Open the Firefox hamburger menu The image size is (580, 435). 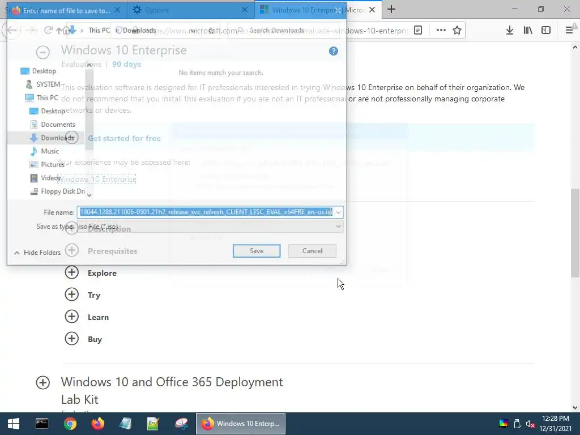point(569,31)
